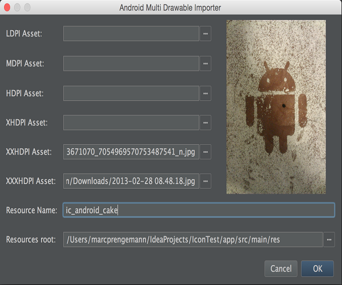
Task: Click the XHDPI Asset label
Action: click(x=27, y=123)
